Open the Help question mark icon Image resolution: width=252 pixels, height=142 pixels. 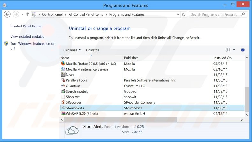(243, 50)
